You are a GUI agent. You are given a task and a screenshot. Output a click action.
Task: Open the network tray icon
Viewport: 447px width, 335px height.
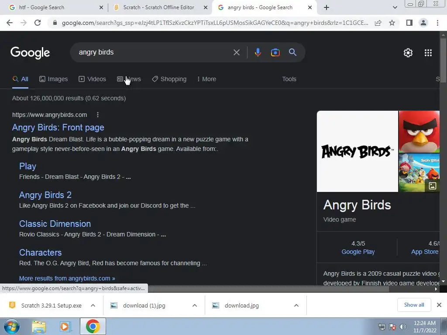click(x=382, y=327)
